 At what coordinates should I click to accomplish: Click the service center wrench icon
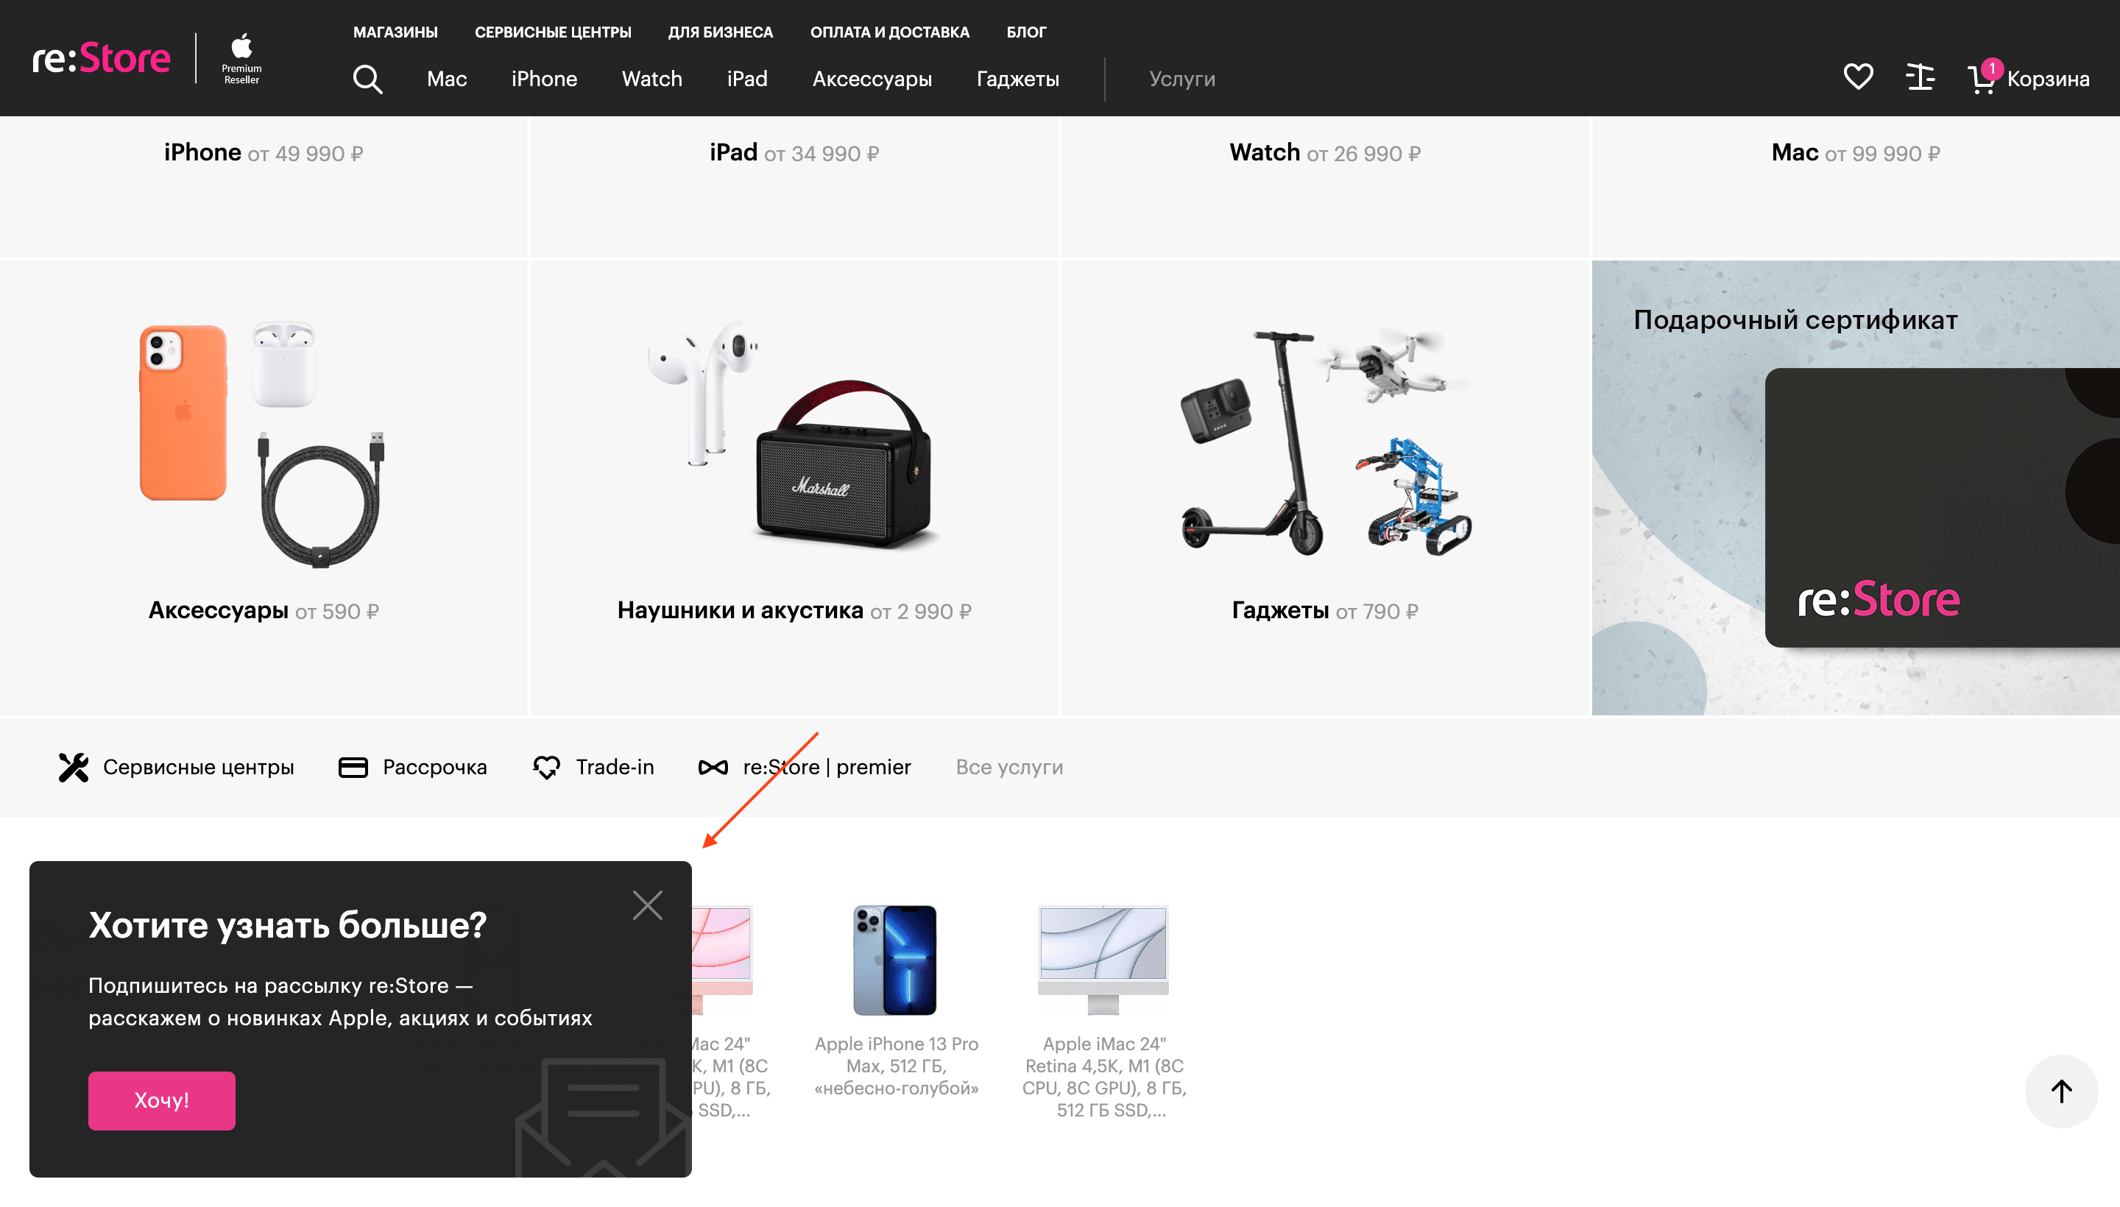coord(73,768)
